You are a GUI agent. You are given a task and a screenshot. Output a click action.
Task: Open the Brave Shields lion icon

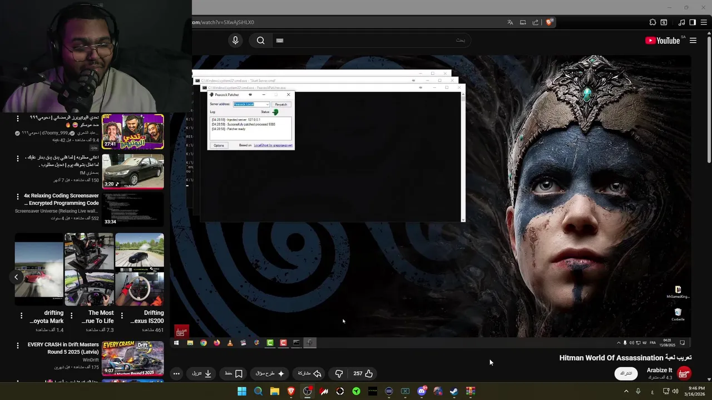549,22
